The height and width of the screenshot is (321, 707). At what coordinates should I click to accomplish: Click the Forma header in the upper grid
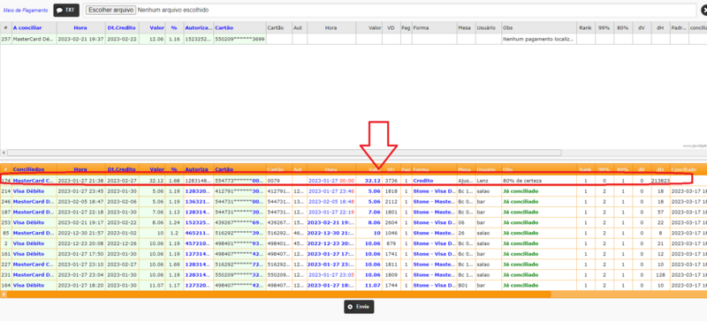421,28
